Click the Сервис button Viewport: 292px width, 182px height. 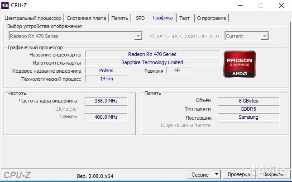[200, 174]
